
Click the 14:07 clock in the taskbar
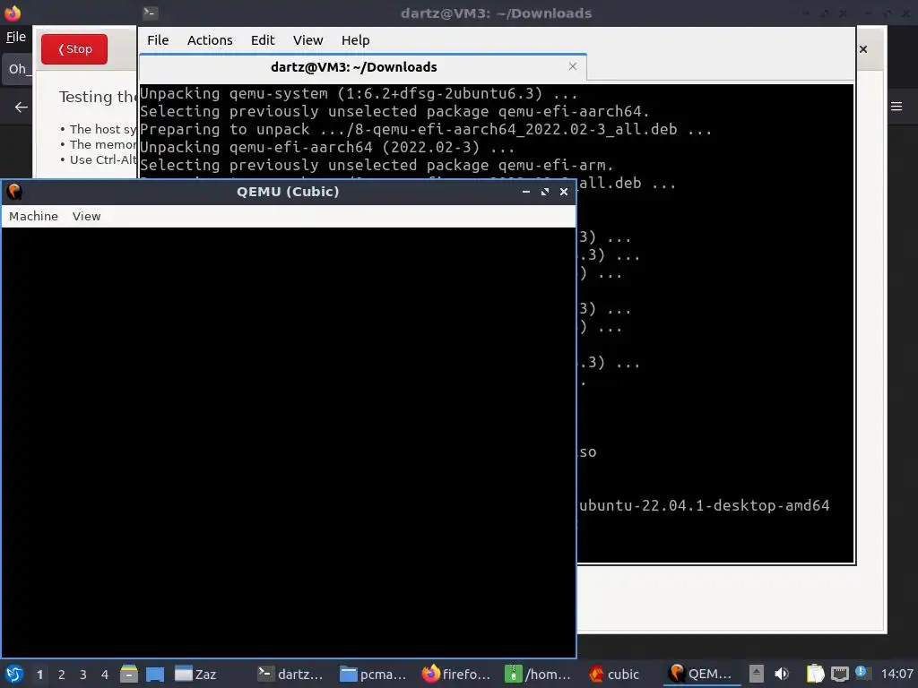[896, 674]
